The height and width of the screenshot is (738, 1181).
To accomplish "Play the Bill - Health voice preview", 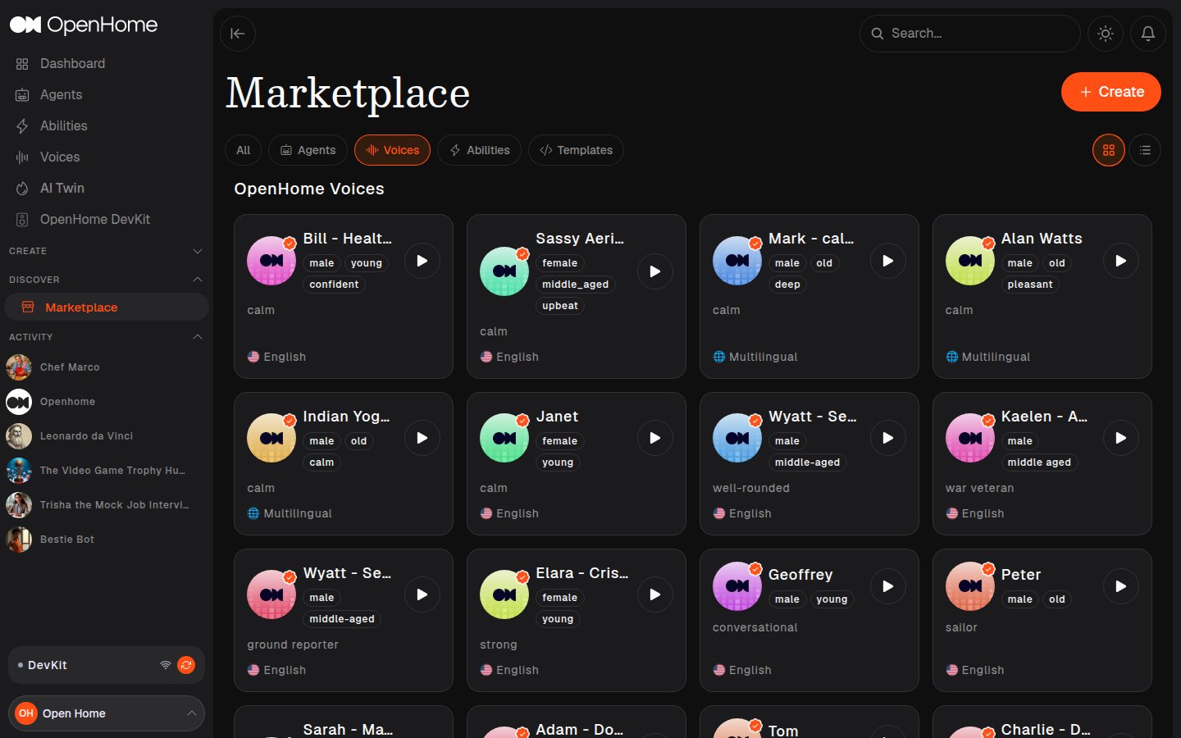I will coord(422,261).
